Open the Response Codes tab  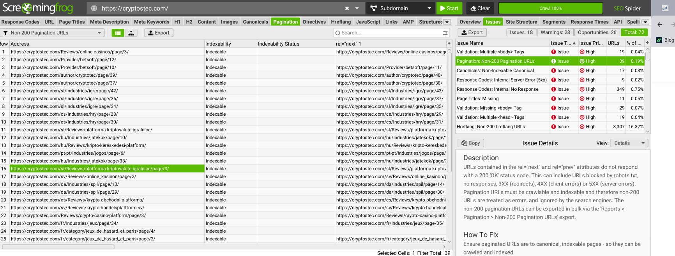click(20, 22)
